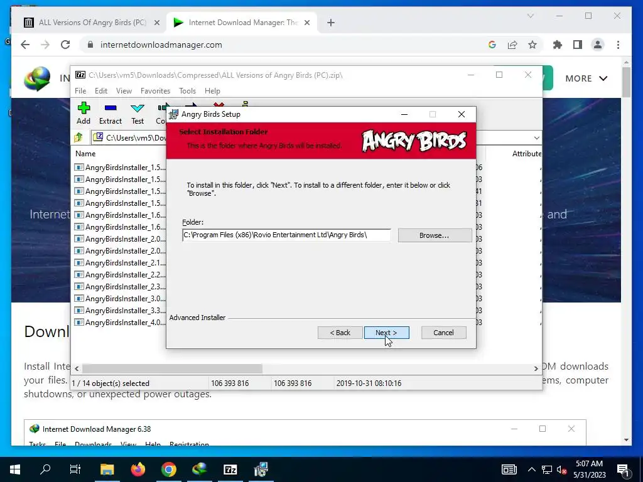The image size is (643, 482).
Task: Select the AngryBirdsInstaller_3.0 file
Action: click(120, 298)
